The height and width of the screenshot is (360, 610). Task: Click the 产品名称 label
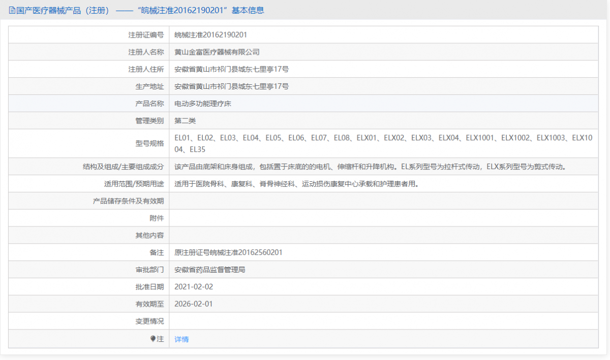(x=149, y=104)
